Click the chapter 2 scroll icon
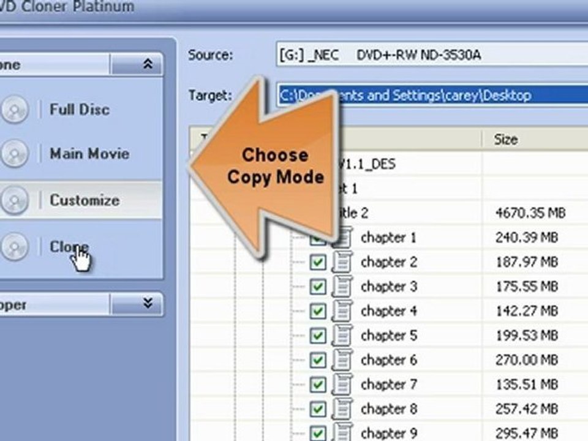588x441 pixels. click(x=342, y=262)
